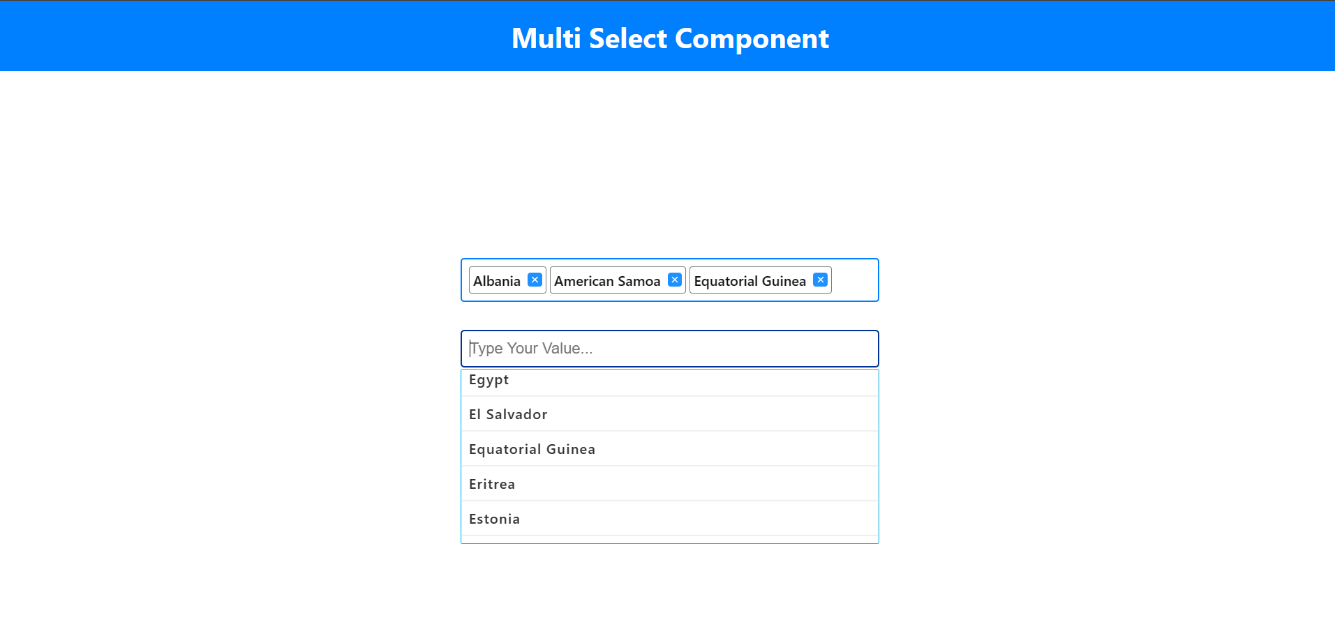Screen dimensions: 1335x622
Task: Click the American Samoa selected tag
Action: (606, 281)
